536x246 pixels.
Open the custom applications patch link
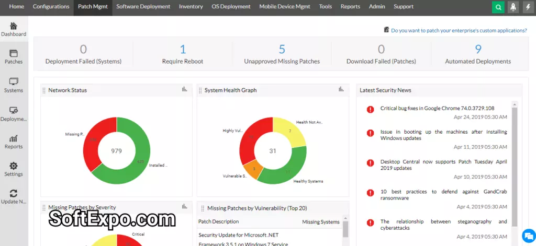459,30
